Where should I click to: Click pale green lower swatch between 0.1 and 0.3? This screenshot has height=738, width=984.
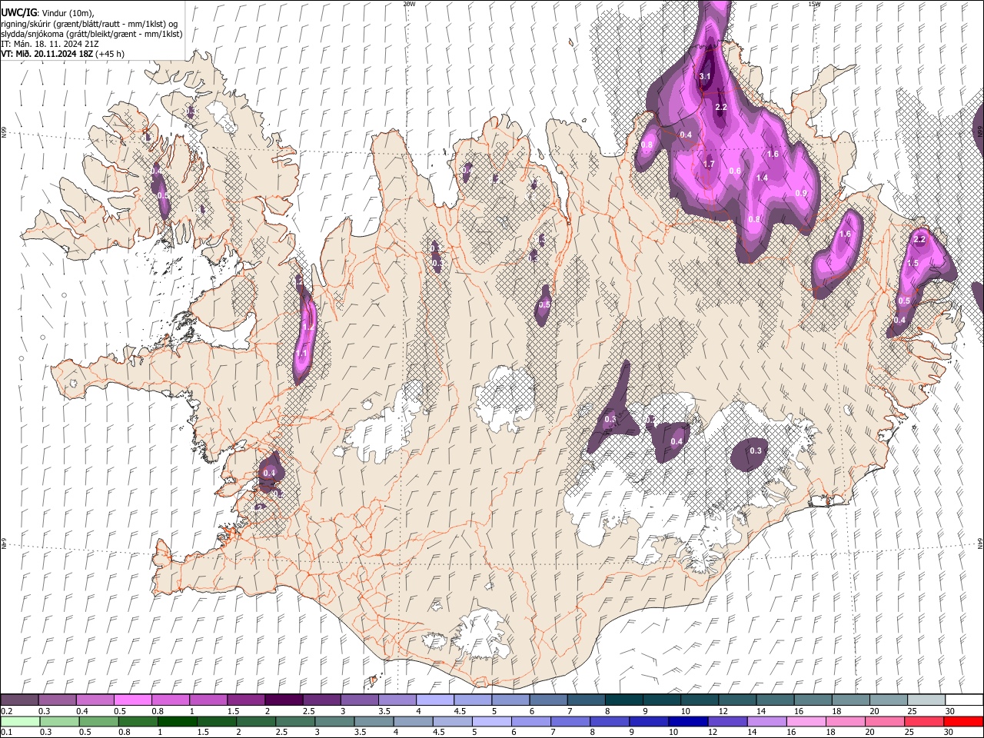tap(20, 721)
